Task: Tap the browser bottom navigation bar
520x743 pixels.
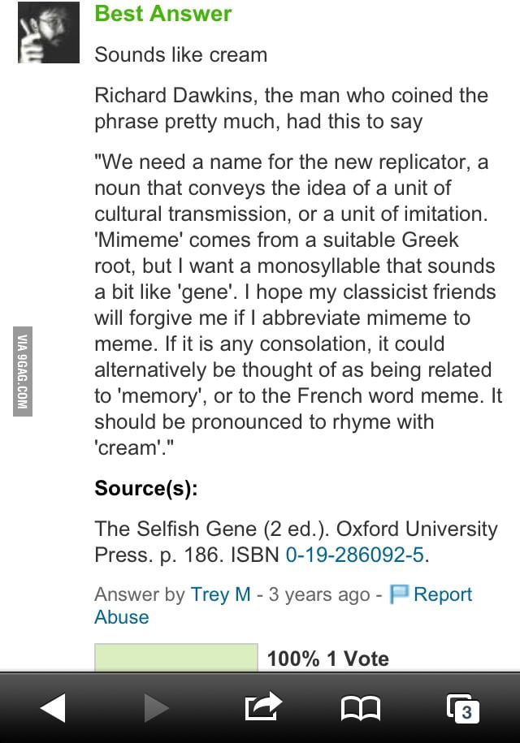Action: [x=260, y=707]
